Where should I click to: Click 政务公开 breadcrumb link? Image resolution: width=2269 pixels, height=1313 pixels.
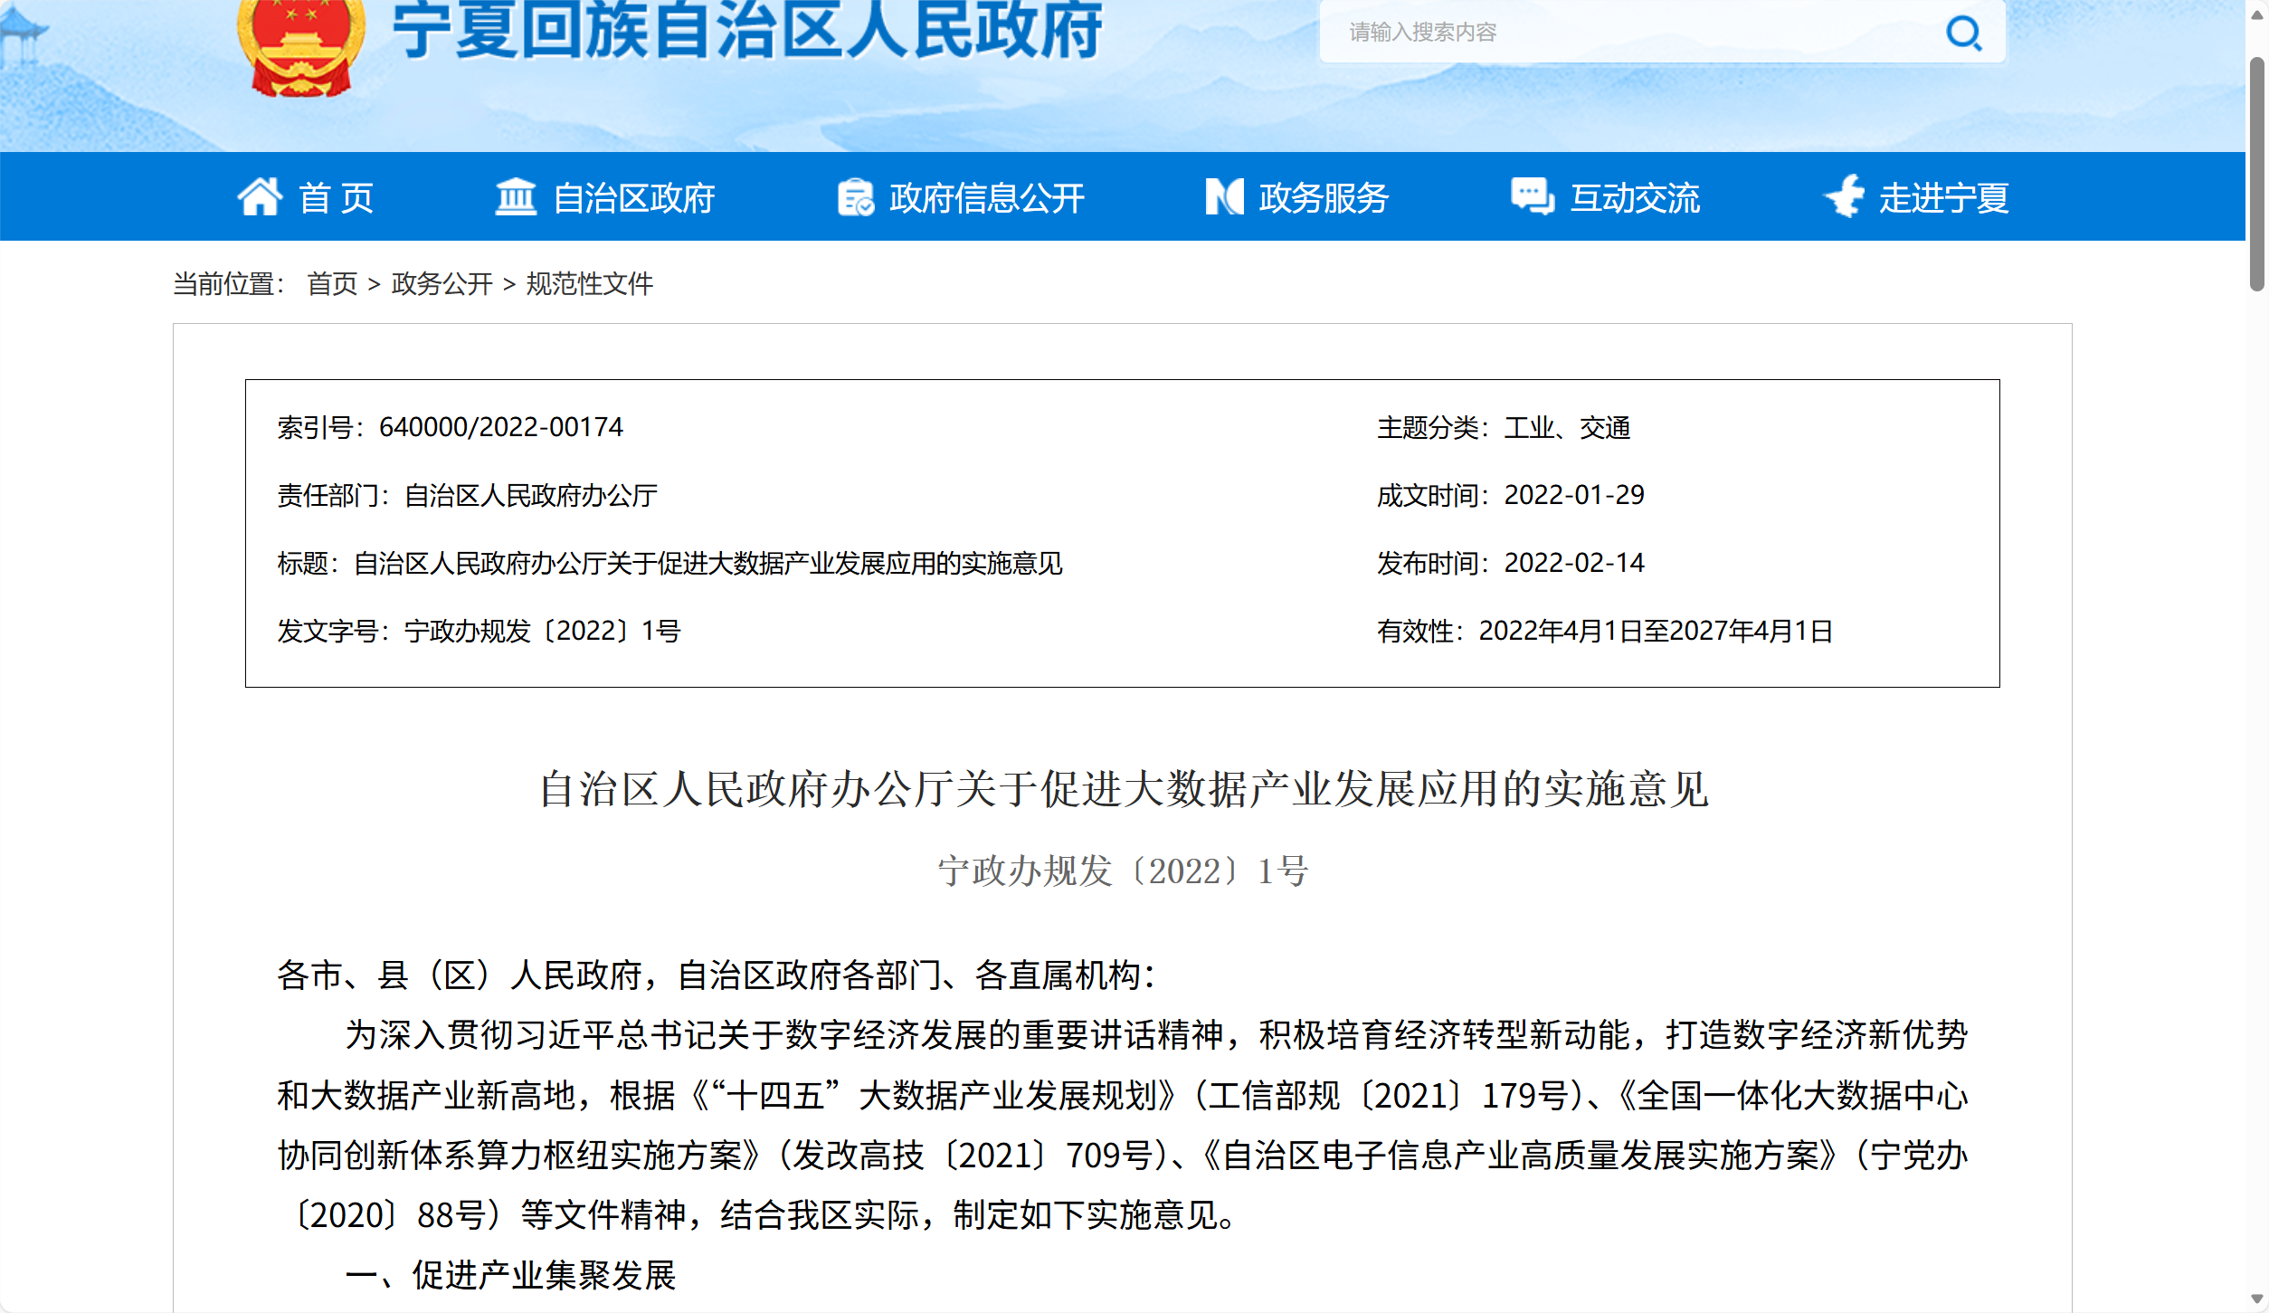point(441,284)
